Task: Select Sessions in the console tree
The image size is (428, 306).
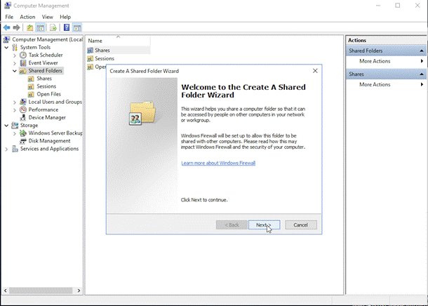Action: (x=46, y=86)
